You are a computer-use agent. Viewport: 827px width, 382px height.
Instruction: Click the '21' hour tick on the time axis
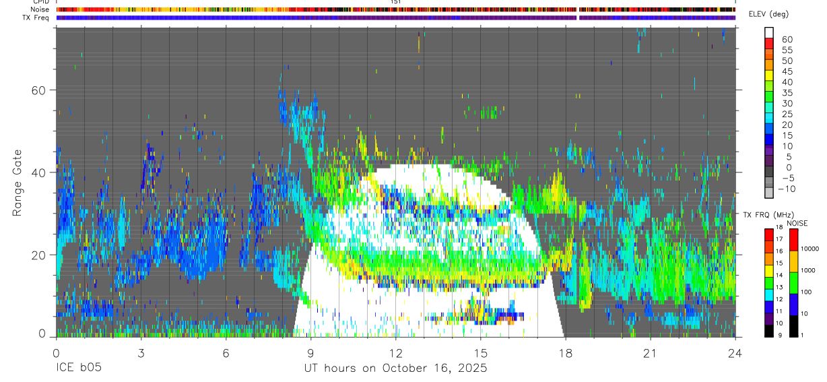pos(651,352)
